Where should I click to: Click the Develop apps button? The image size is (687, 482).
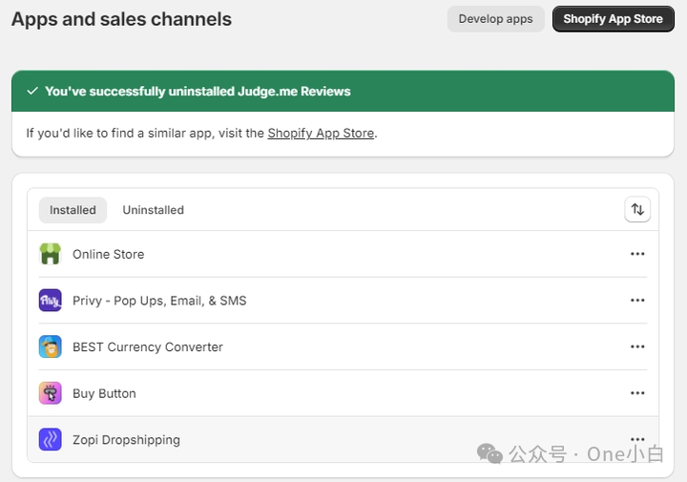point(495,19)
